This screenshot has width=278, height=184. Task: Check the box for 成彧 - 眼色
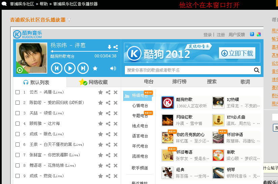click(x=18, y=134)
